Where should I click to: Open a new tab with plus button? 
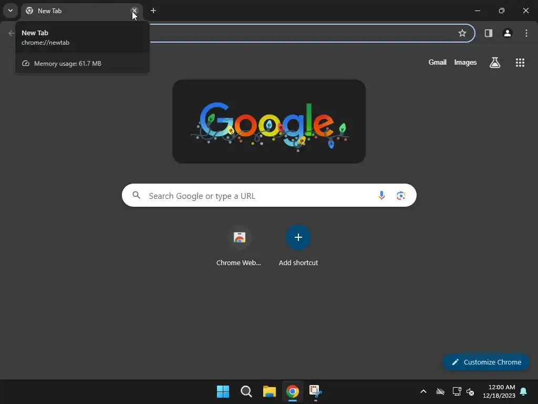[153, 11]
